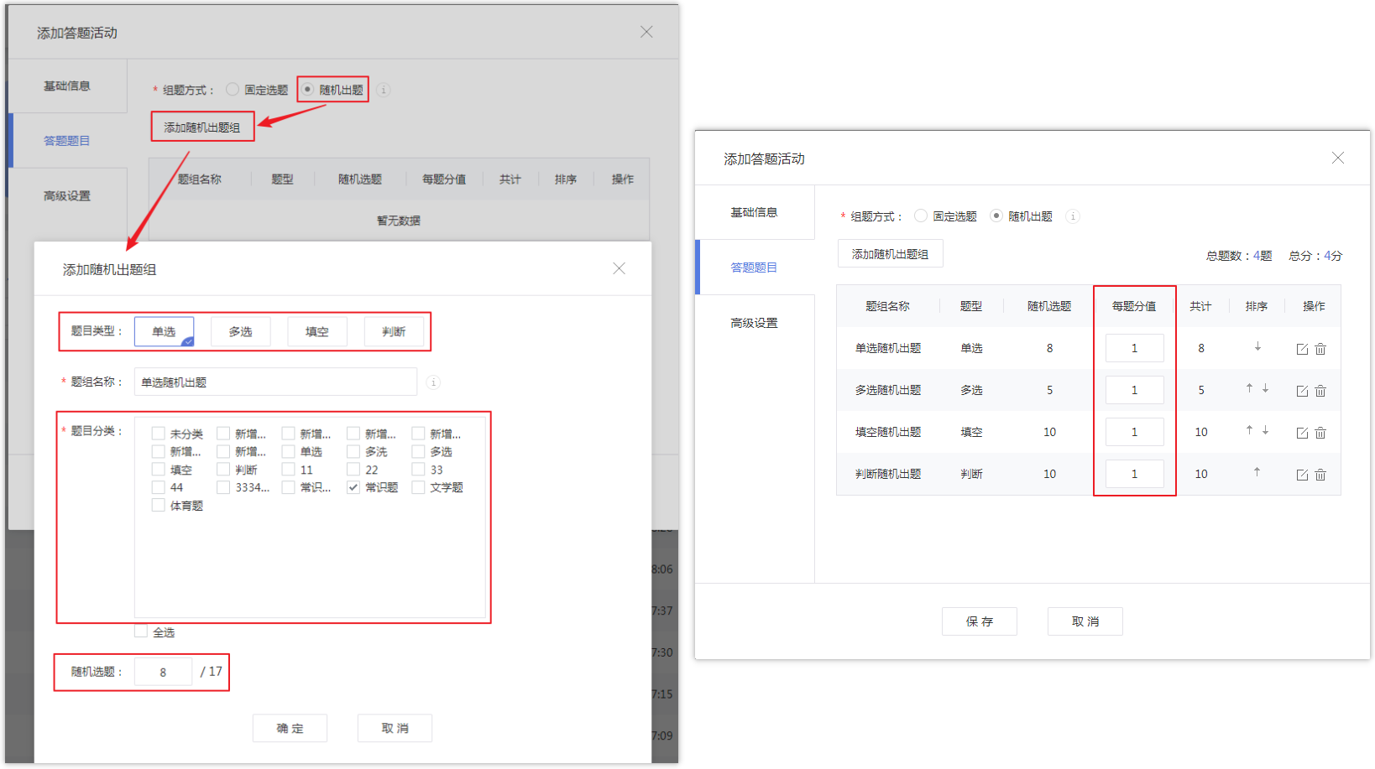The image size is (1375, 769).
Task: Tick the 填空 checkbox in 题目分类 list
Action: pyautogui.click(x=158, y=470)
